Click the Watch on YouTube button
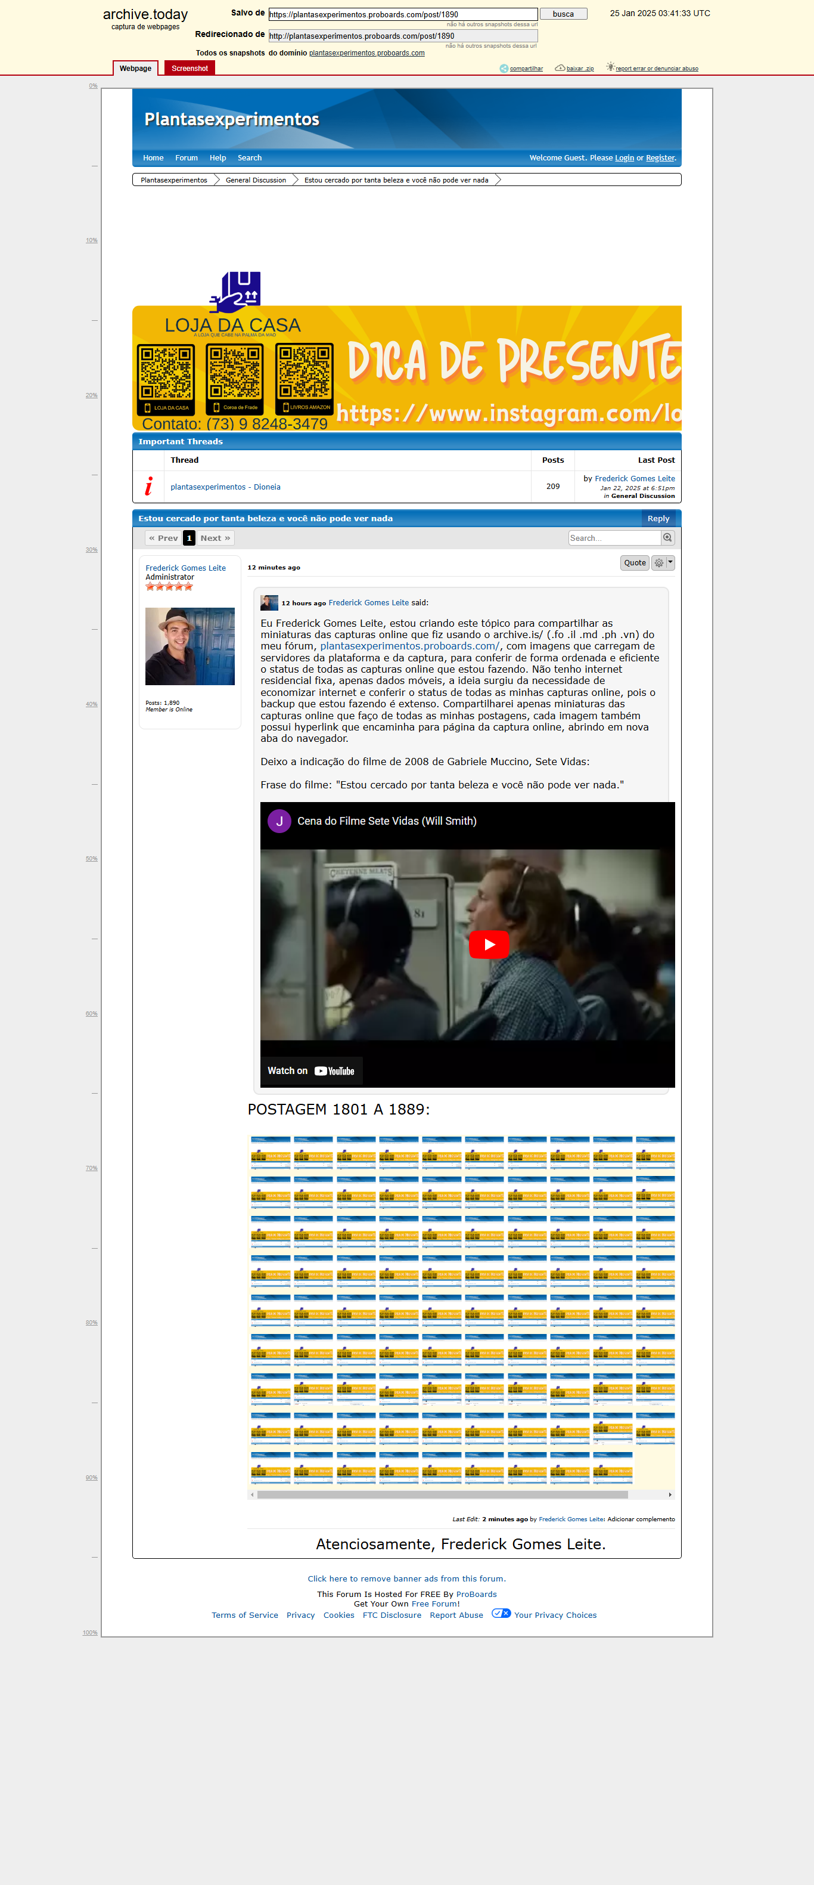814x1885 pixels. pyautogui.click(x=311, y=1070)
